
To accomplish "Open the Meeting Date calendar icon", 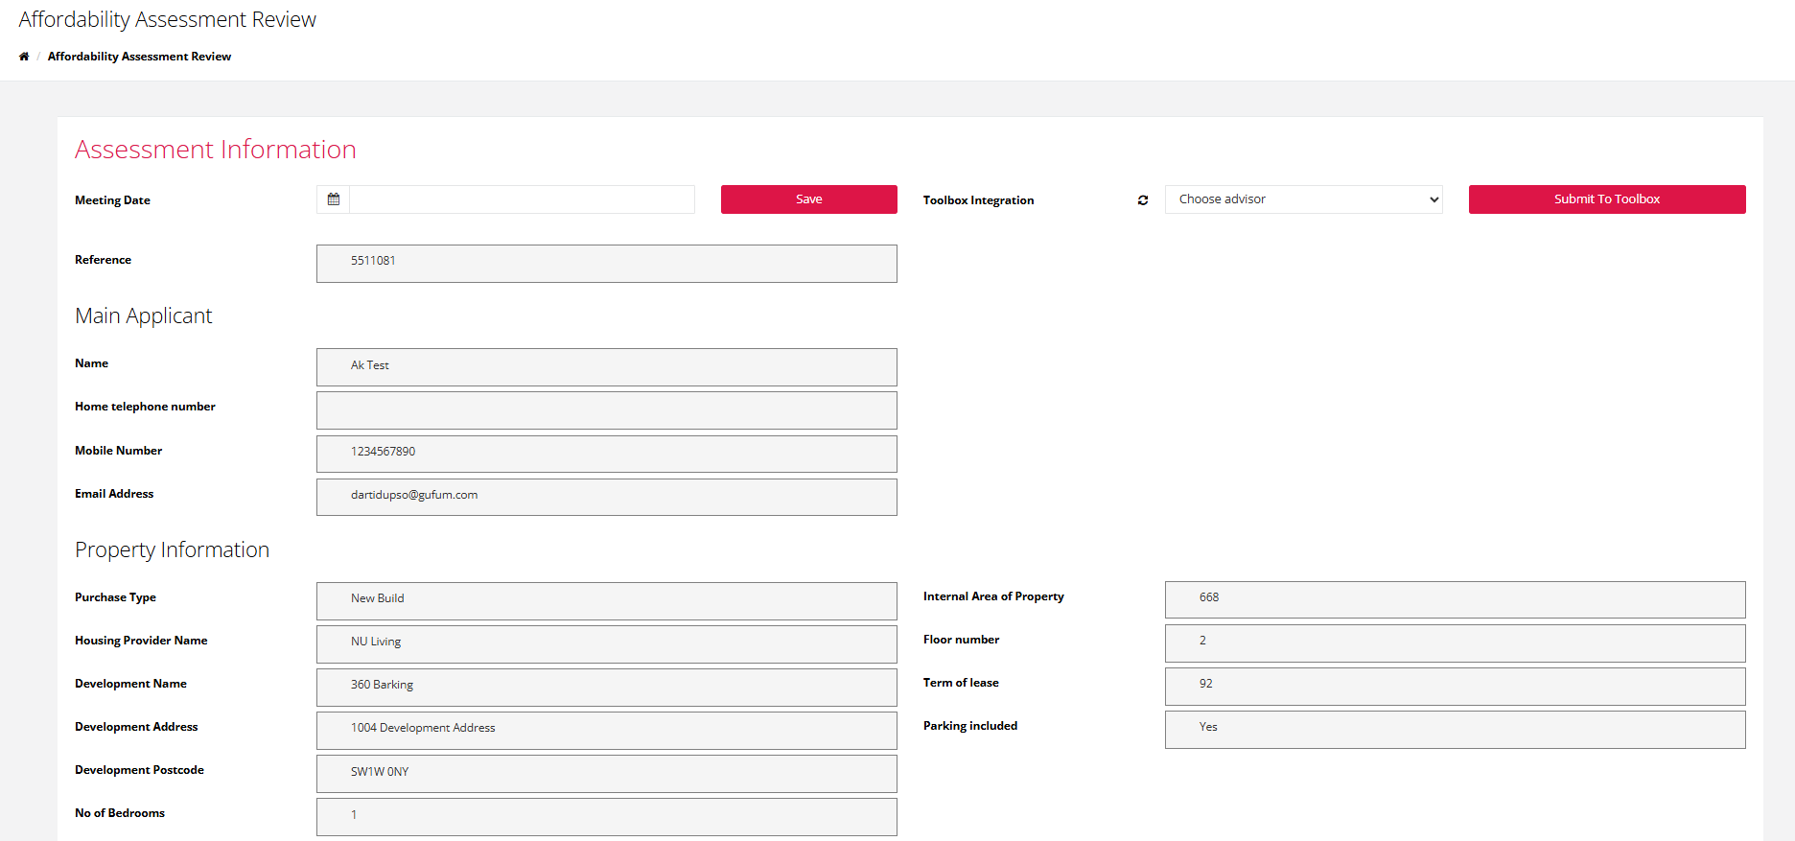I will coord(334,199).
